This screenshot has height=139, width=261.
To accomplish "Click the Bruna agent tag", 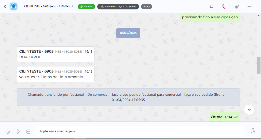I will 146,7.
